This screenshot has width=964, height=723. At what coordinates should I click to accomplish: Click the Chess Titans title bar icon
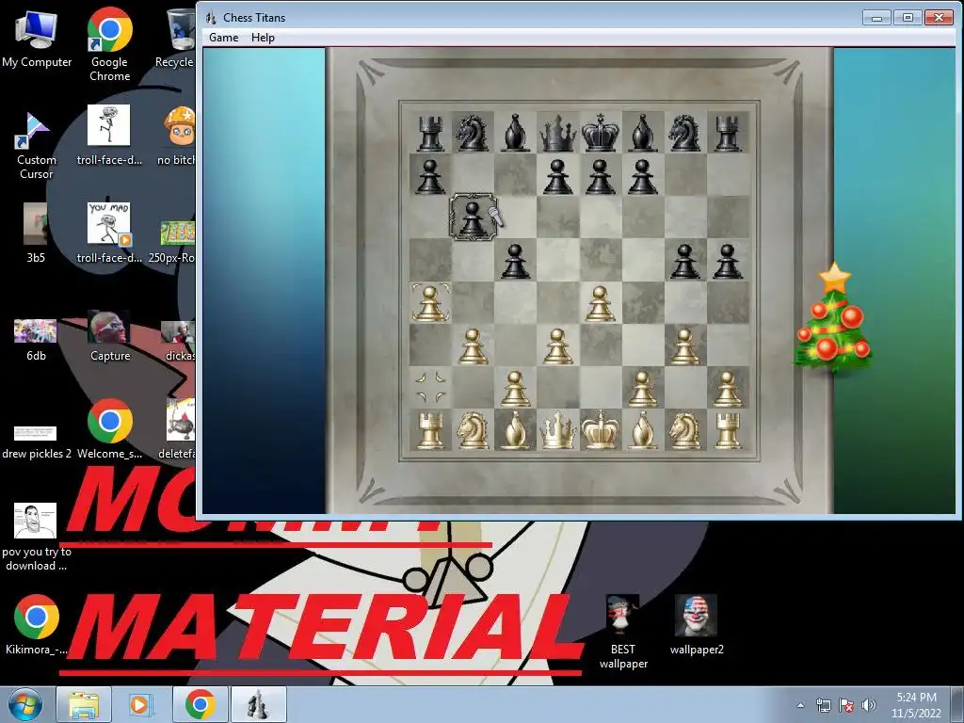point(211,18)
